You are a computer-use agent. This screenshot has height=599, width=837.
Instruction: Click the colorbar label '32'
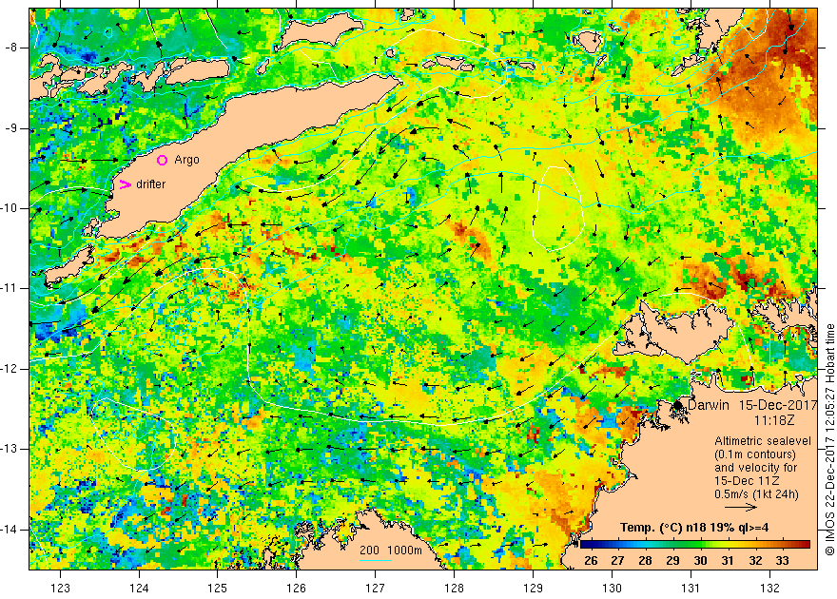tap(755, 561)
